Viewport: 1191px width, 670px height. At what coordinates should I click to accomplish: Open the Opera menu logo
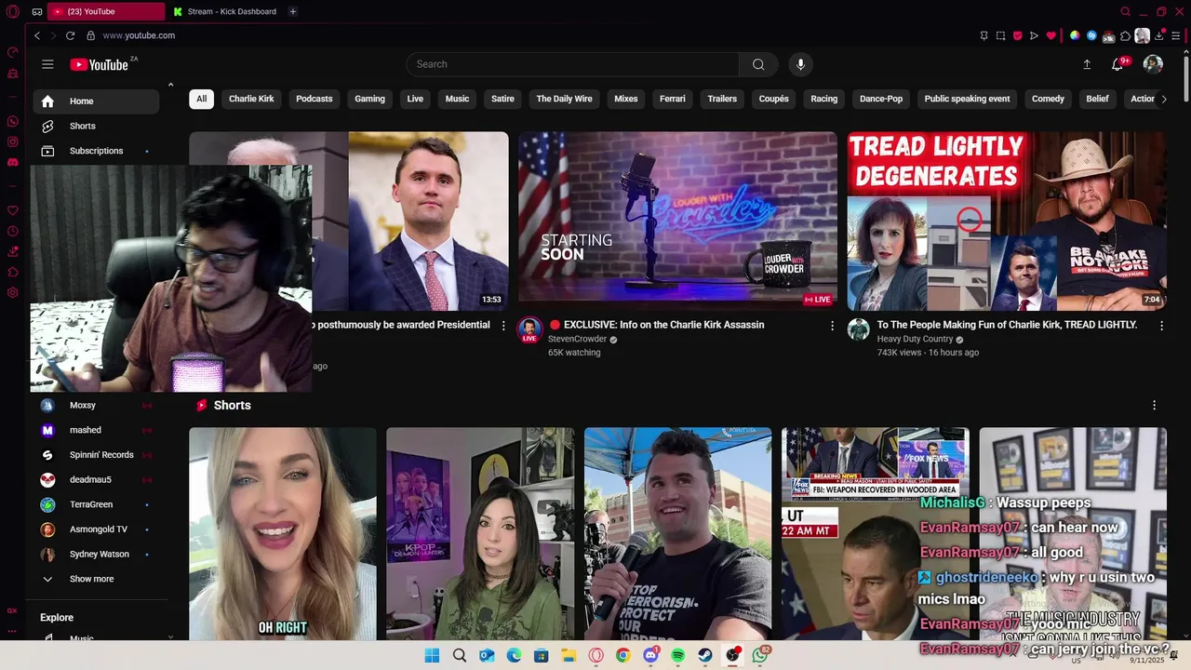pyautogui.click(x=13, y=11)
